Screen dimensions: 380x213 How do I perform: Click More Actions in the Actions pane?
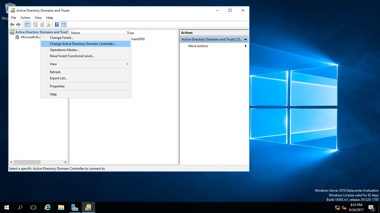pos(198,46)
